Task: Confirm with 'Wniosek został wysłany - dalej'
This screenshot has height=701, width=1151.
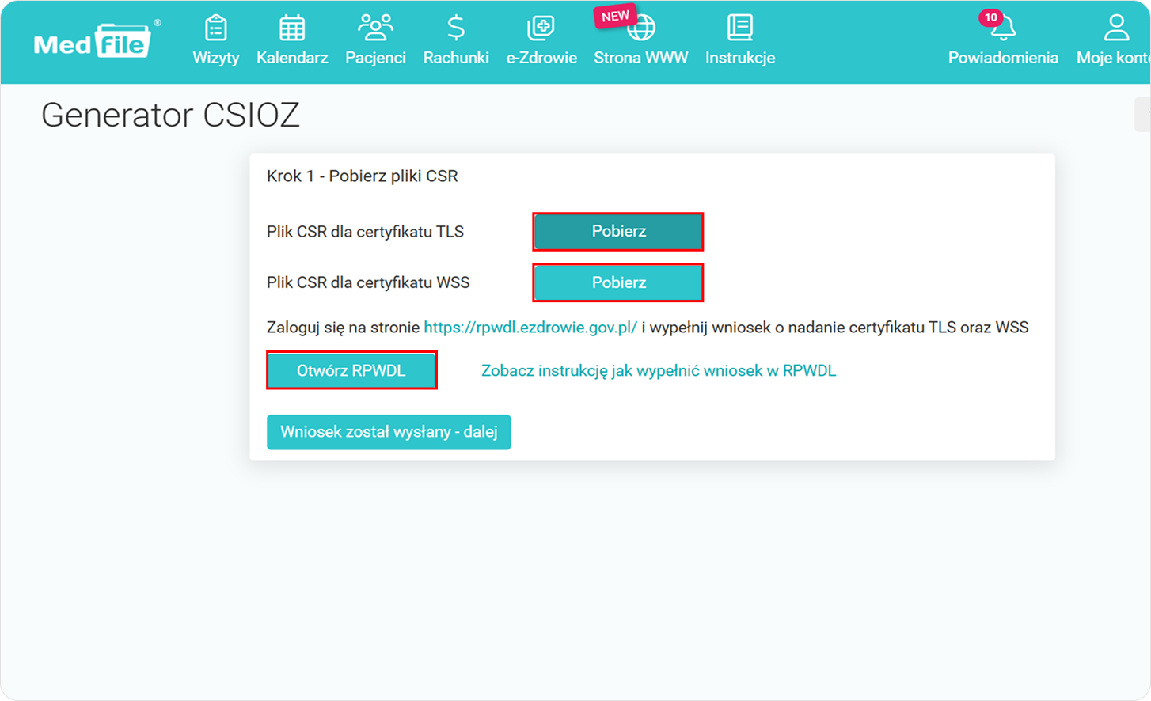Action: (x=389, y=432)
